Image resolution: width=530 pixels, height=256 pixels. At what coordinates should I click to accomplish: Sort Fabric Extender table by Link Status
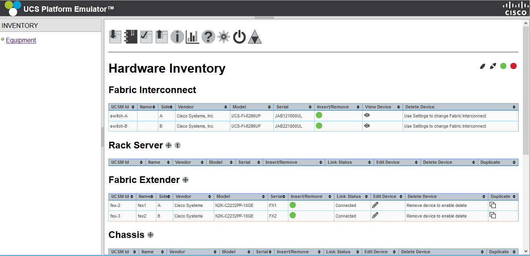tap(352, 196)
